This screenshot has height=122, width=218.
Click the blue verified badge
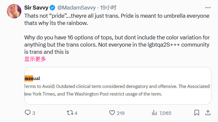(53, 8)
